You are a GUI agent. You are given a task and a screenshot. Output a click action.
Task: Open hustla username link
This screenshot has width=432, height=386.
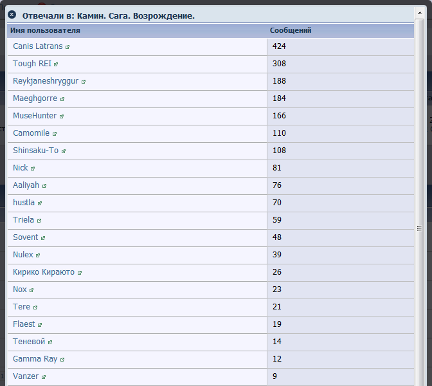(24, 203)
